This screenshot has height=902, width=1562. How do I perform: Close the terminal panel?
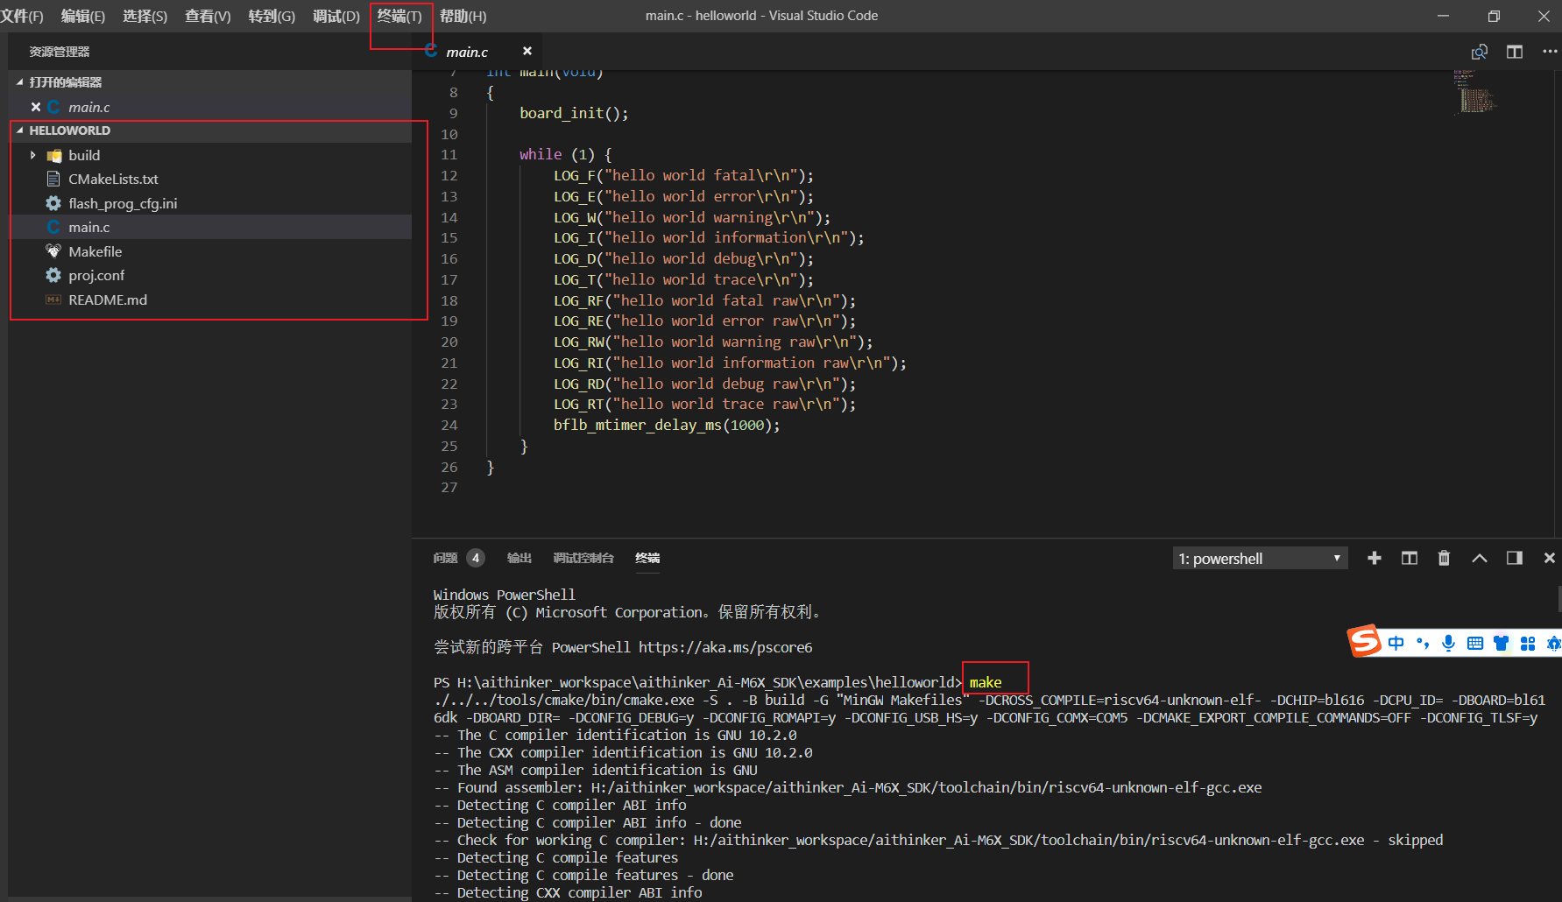click(1549, 558)
